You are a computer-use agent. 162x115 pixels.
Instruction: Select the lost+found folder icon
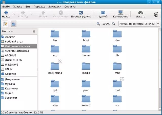tap(55, 66)
